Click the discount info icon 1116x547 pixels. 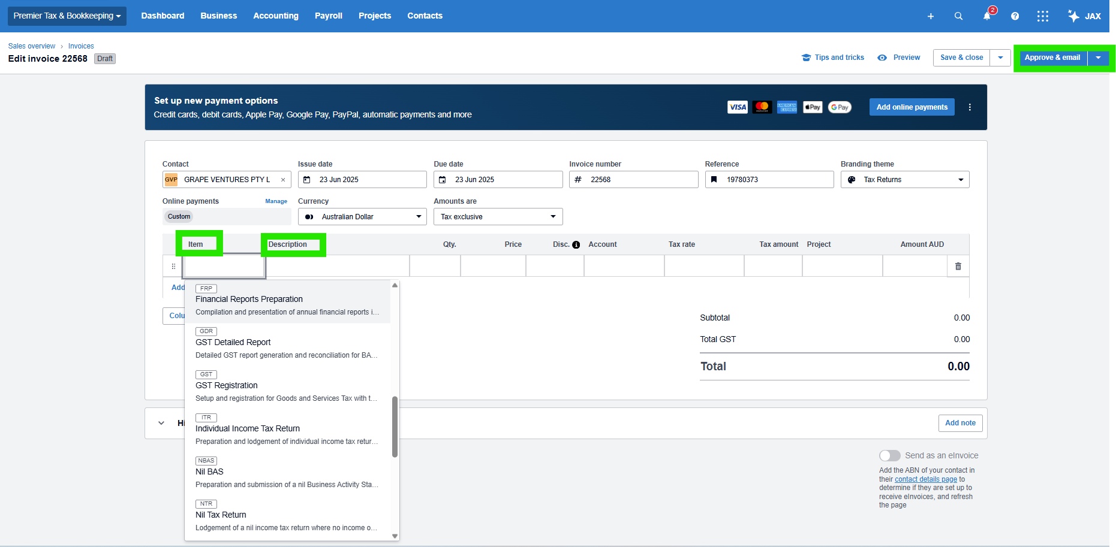click(x=576, y=244)
